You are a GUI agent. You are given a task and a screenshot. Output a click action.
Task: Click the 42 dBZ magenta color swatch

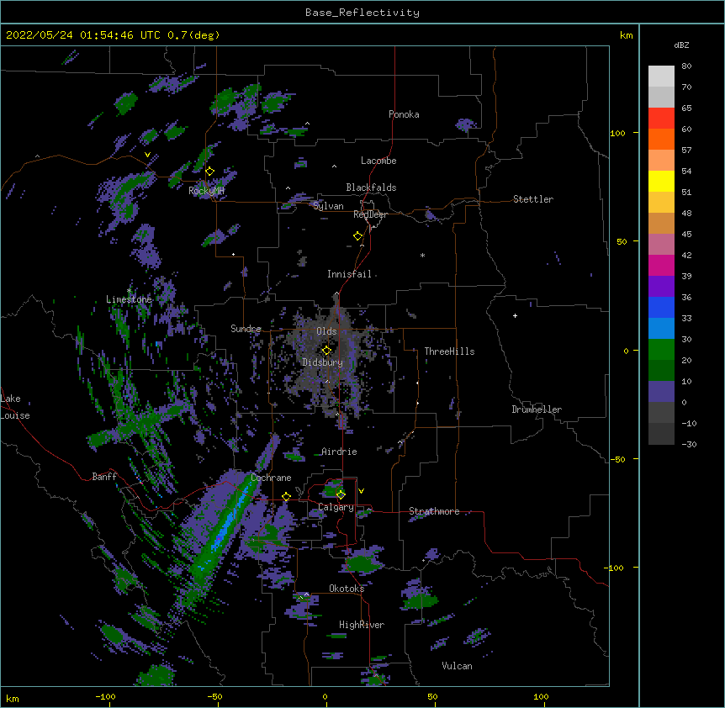click(661, 265)
